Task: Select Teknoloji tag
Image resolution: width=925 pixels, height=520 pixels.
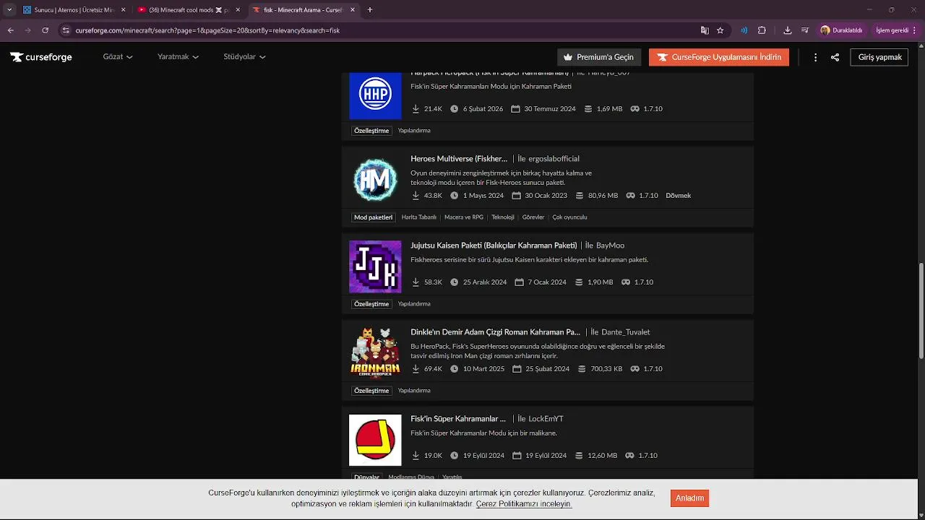Action: click(x=503, y=217)
